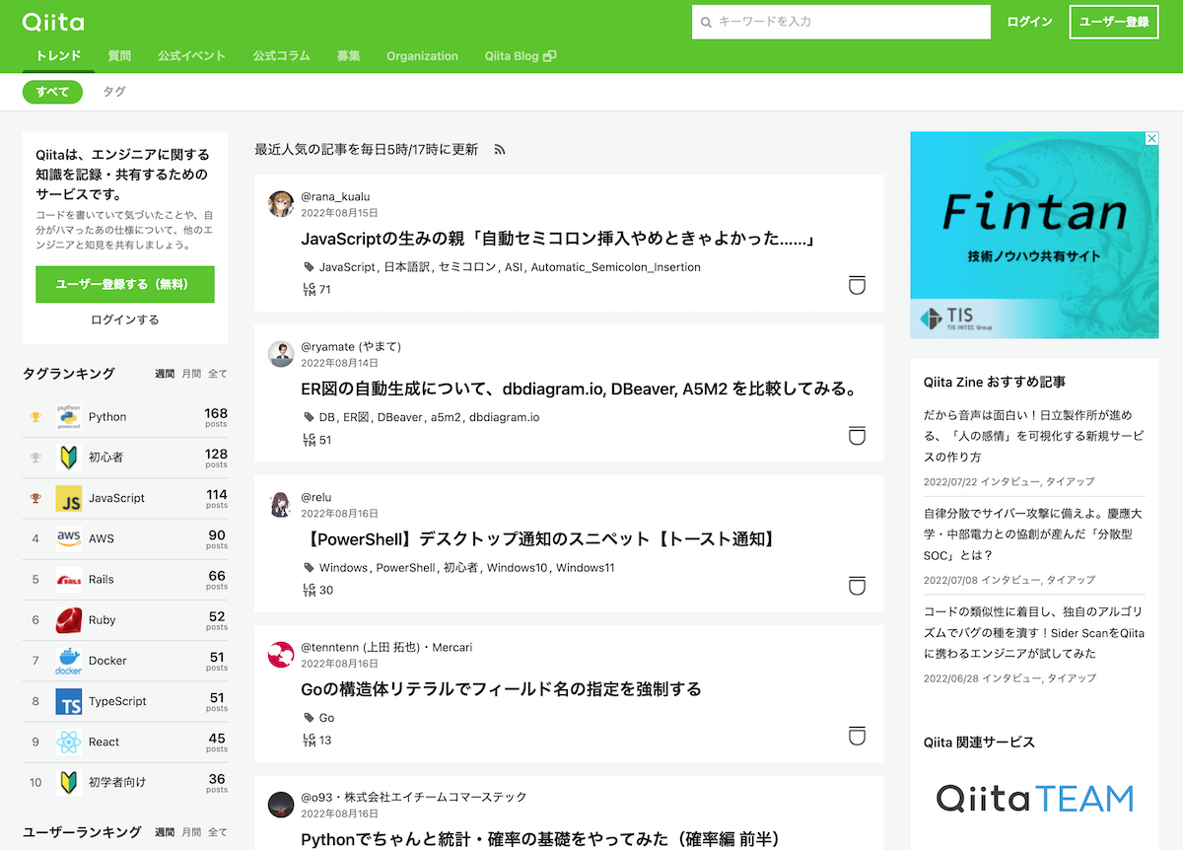The height and width of the screenshot is (850, 1183).
Task: Open @ryamate's avatar
Action: [x=281, y=354]
